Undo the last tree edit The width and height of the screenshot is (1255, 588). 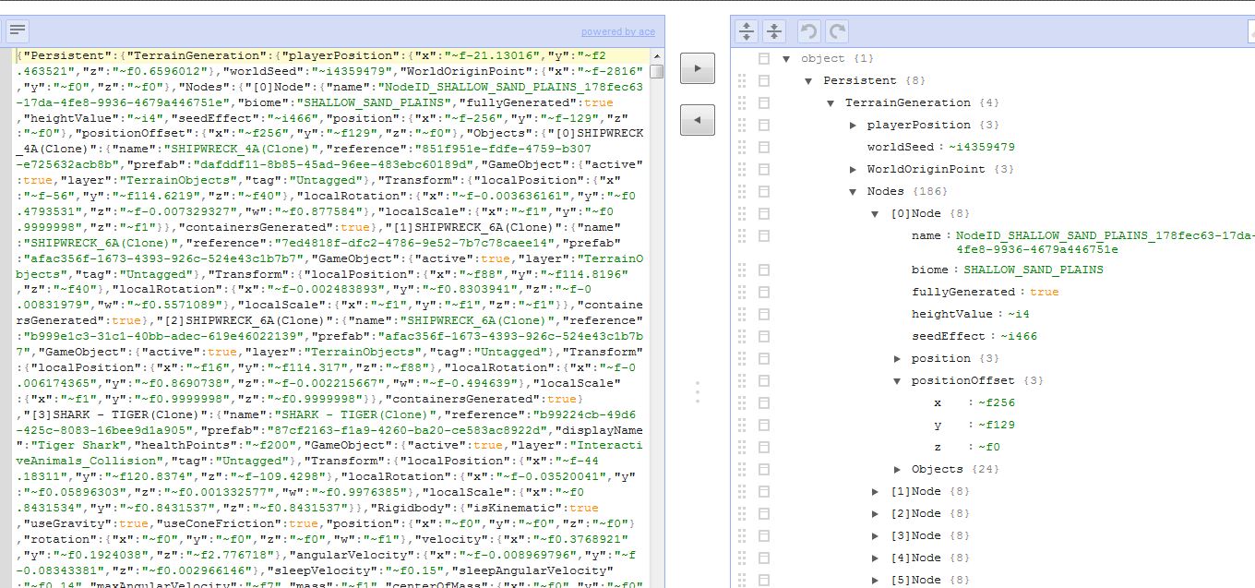coord(809,31)
